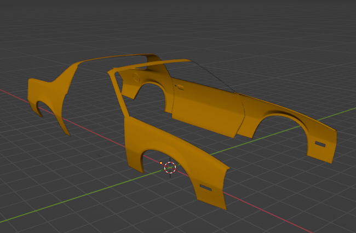This screenshot has height=233, width=356.
Task: Select the orange object origin dot
Action: pyautogui.click(x=161, y=163)
